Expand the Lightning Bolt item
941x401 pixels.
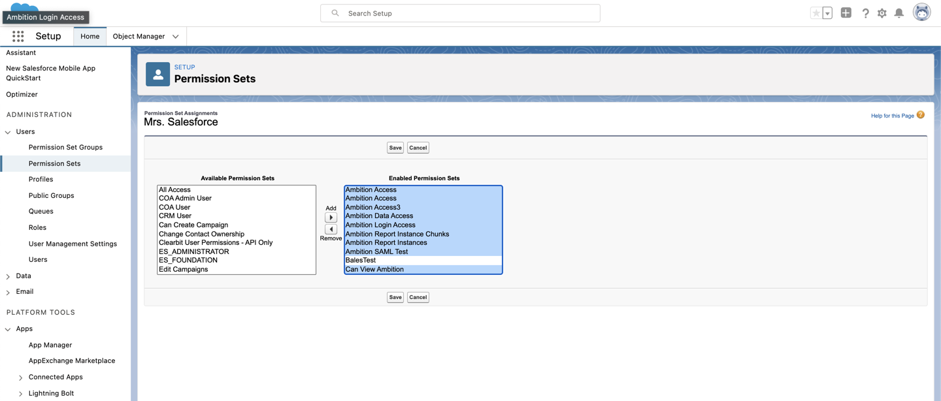pos(20,394)
